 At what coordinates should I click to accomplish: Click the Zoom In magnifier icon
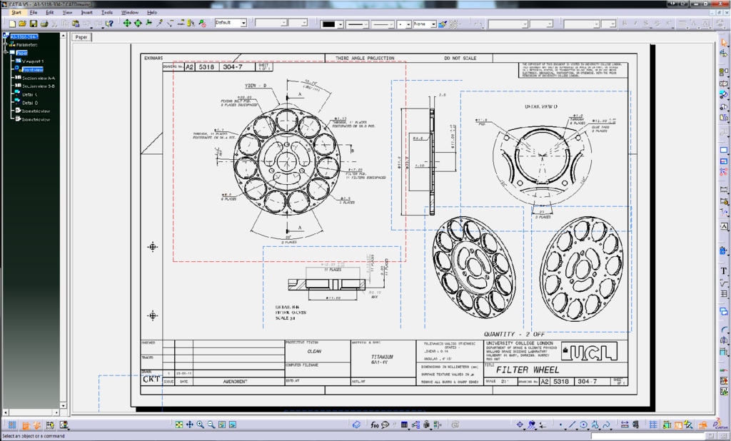[201, 425]
